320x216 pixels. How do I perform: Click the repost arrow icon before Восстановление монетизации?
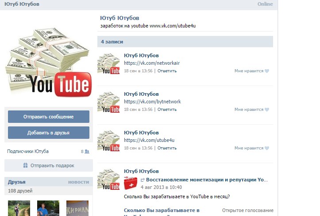tap(143, 180)
